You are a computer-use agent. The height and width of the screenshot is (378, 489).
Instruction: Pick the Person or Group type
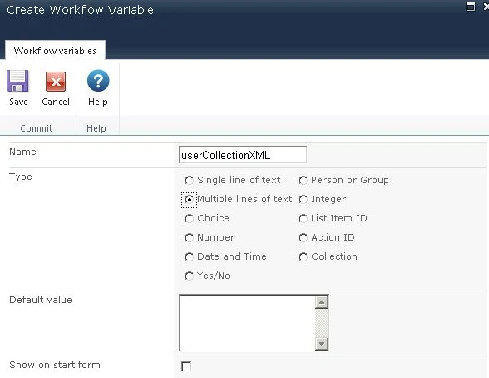coord(303,181)
